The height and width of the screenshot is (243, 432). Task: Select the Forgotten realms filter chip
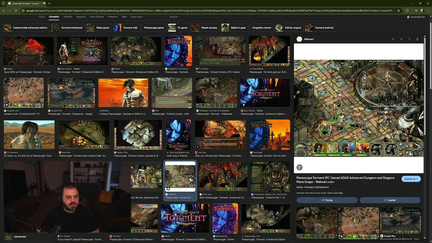[262, 28]
